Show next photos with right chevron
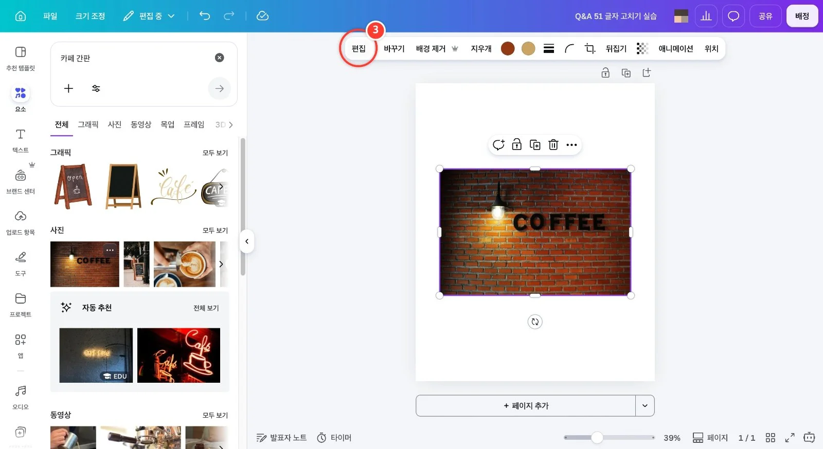 click(x=221, y=264)
